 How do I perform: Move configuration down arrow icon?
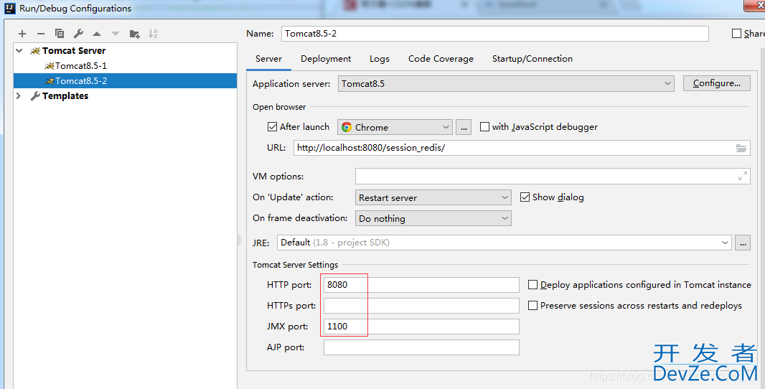click(x=116, y=34)
